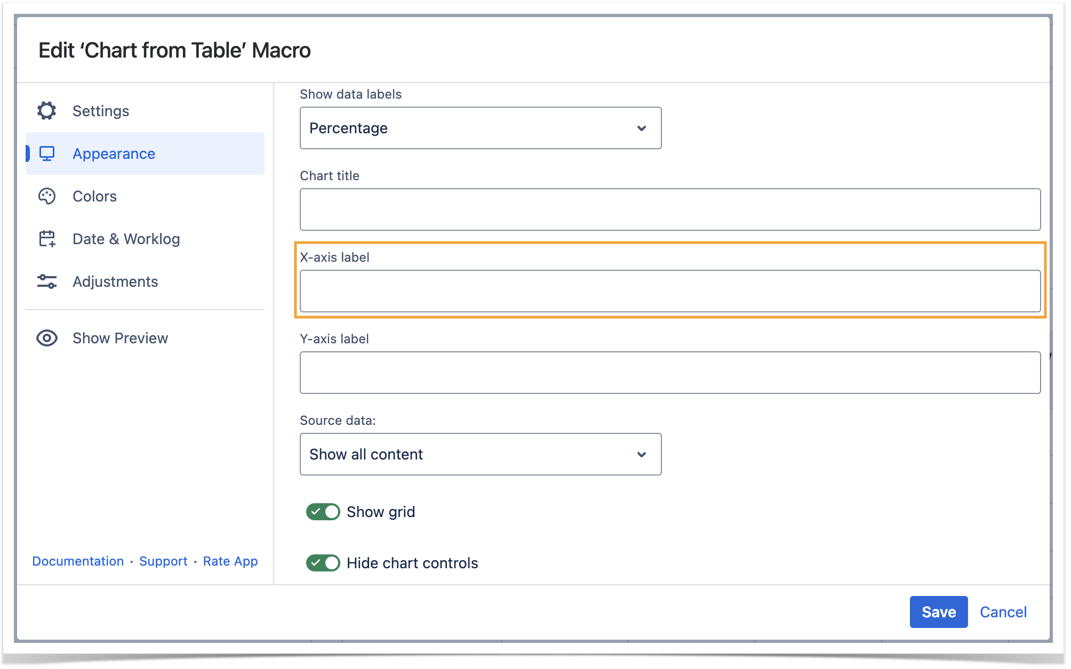Click the chevron beside Percentage
Viewport: 1071px width, 669px height.
pos(642,128)
